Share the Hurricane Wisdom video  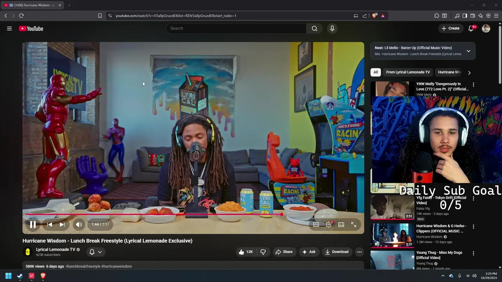coord(284,252)
